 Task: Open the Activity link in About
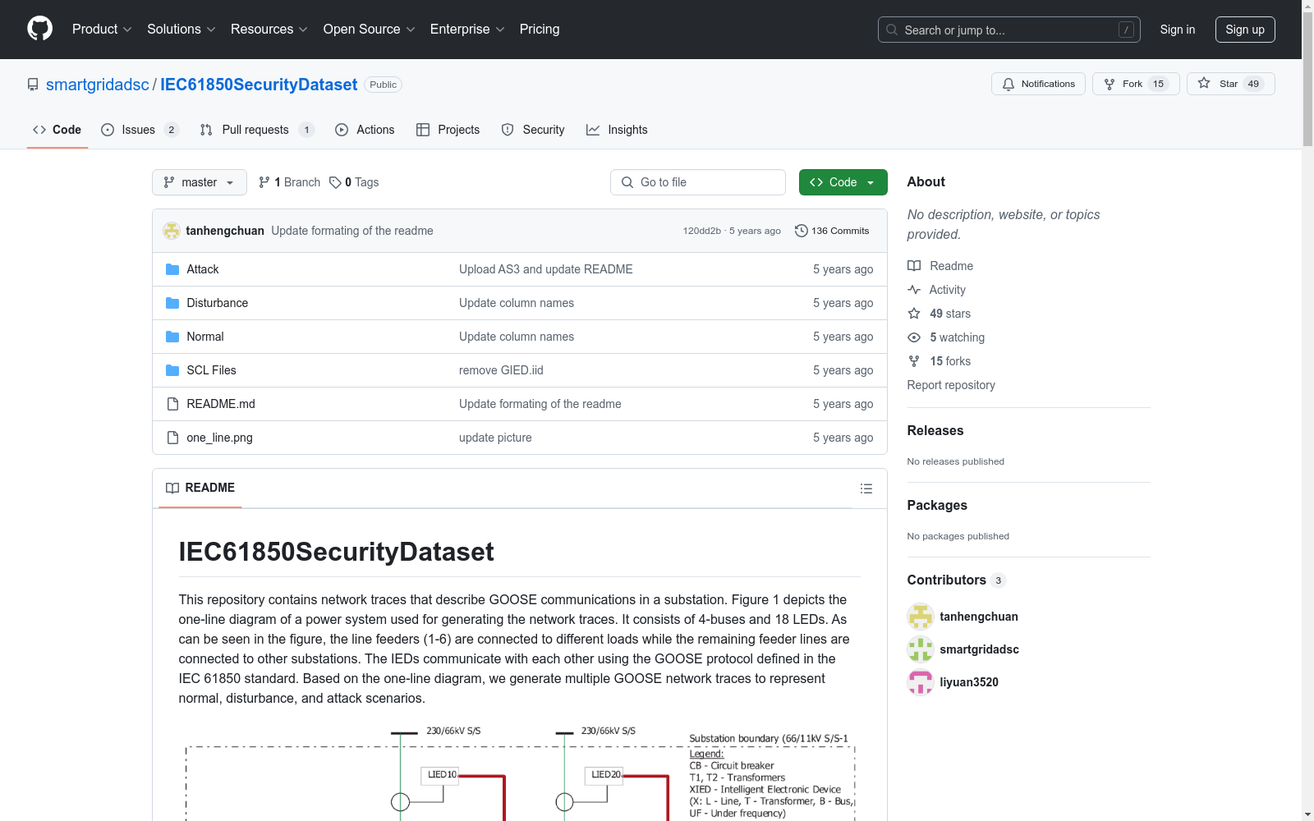pyautogui.click(x=936, y=290)
